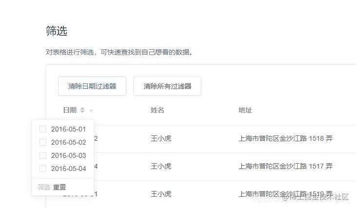This screenshot has height=208, width=356.
Task: Enable the 2016-05-04 filter checkbox
Action: tap(43, 169)
